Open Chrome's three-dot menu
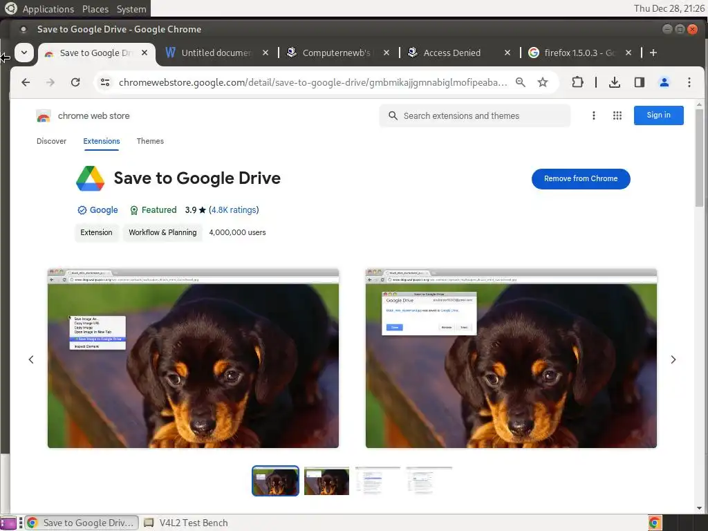This screenshot has height=531, width=708. pos(689,82)
